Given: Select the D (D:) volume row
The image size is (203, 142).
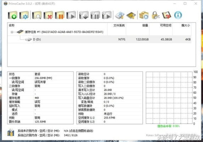Looking at the screenshot, I should 99,39.
